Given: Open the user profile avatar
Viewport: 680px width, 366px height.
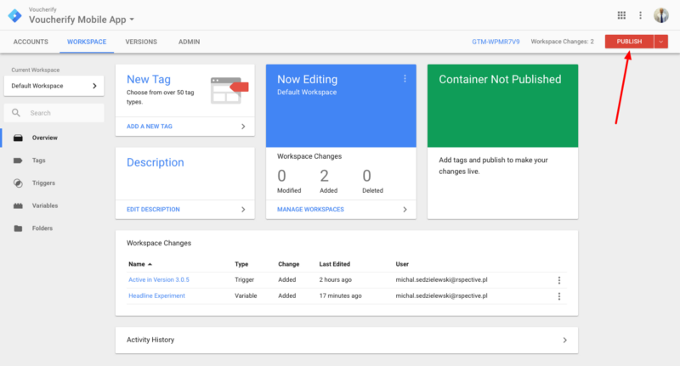Looking at the screenshot, I should click(x=661, y=15).
